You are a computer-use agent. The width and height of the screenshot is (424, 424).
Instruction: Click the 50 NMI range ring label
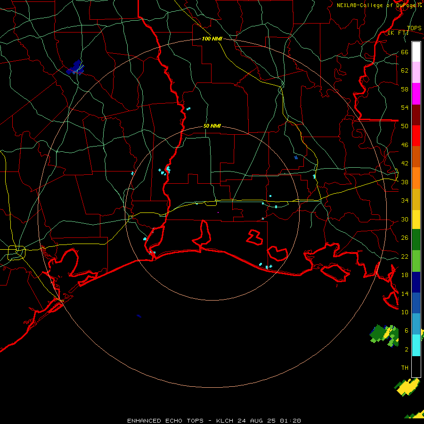[212, 126]
